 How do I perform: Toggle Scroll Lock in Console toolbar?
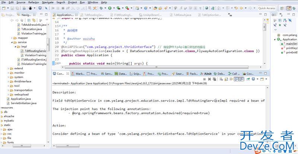[226, 79]
